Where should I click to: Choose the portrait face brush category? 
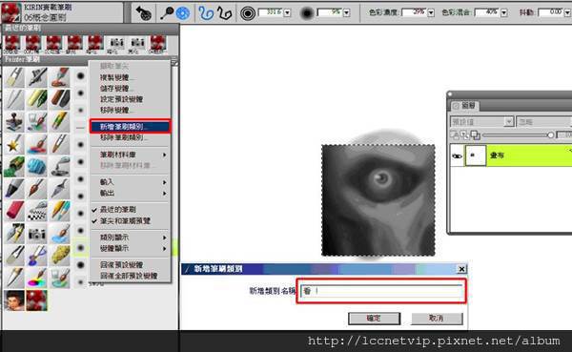point(14,300)
